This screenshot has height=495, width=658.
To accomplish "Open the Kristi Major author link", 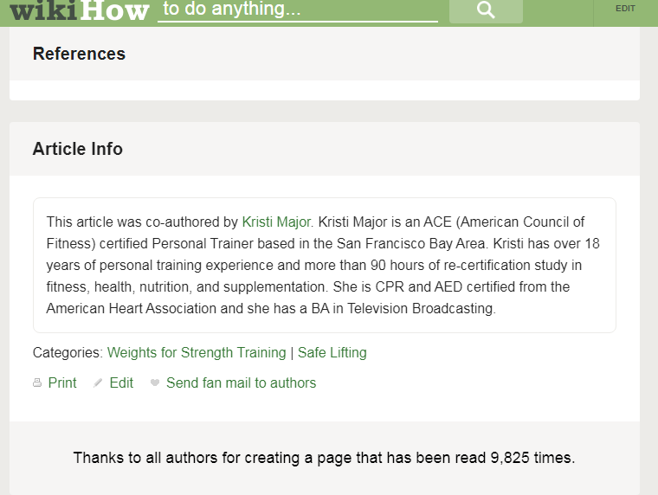I will click(x=276, y=222).
